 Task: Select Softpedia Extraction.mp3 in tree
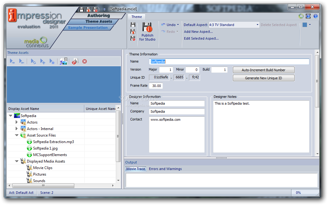(53, 142)
